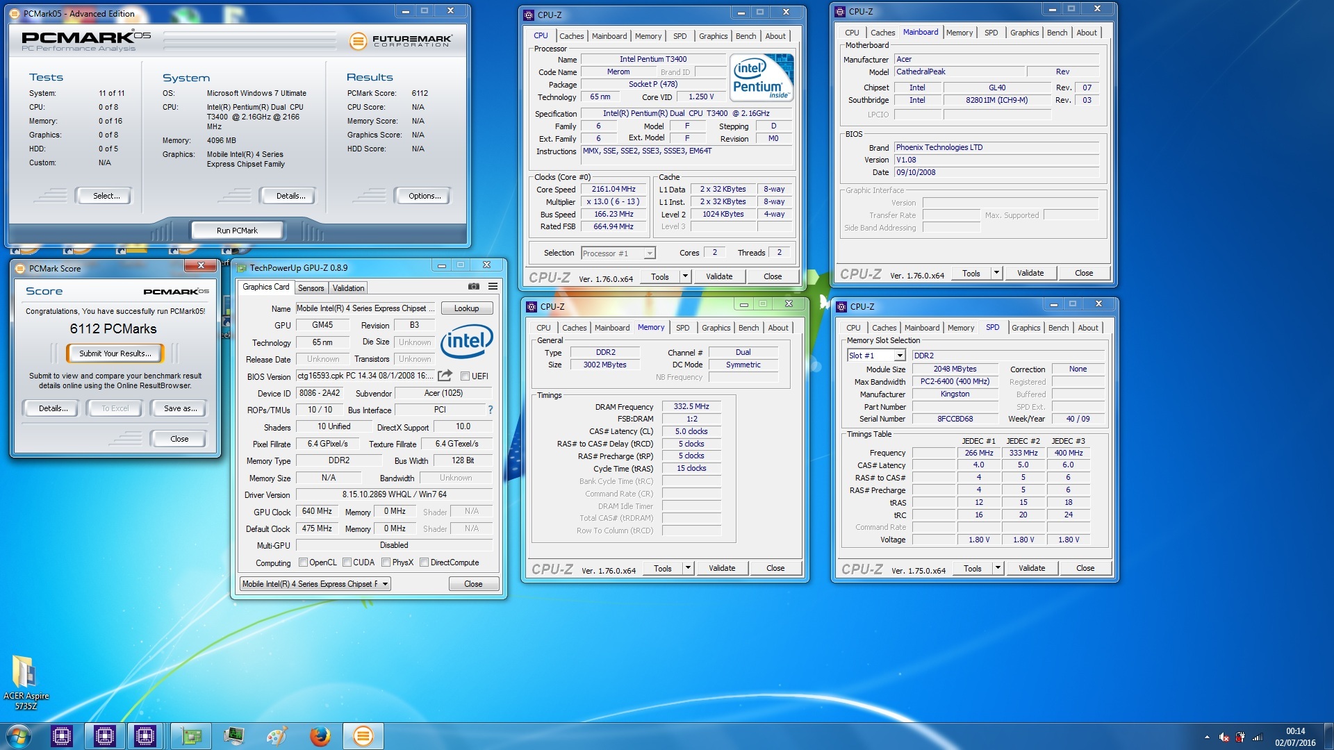Open the GPU-Z graphics adapter dropdown
1334x750 pixels.
click(x=315, y=584)
